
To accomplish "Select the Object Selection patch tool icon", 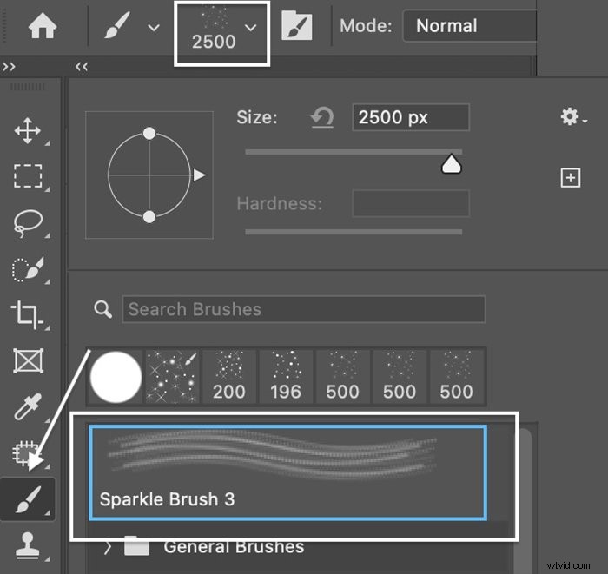I will 26,453.
